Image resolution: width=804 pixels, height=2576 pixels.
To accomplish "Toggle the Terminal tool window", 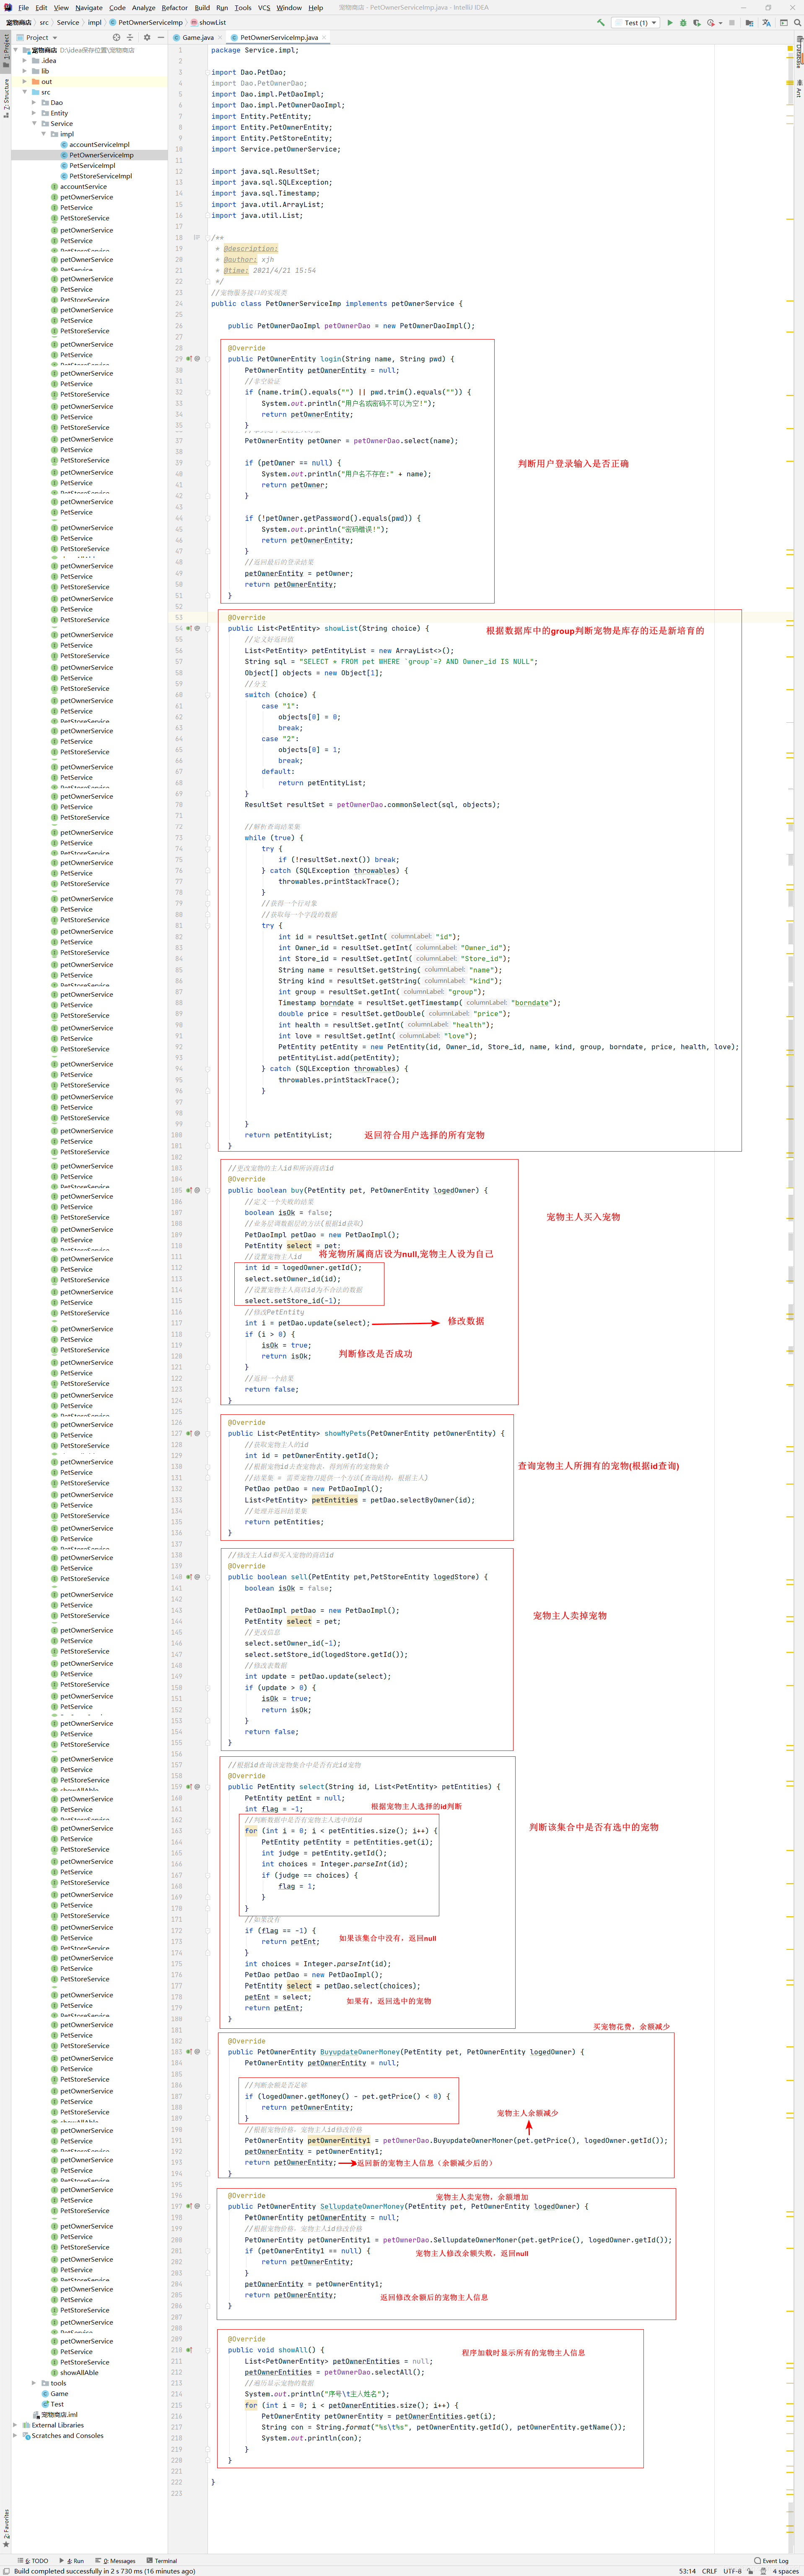I will tap(162, 2561).
